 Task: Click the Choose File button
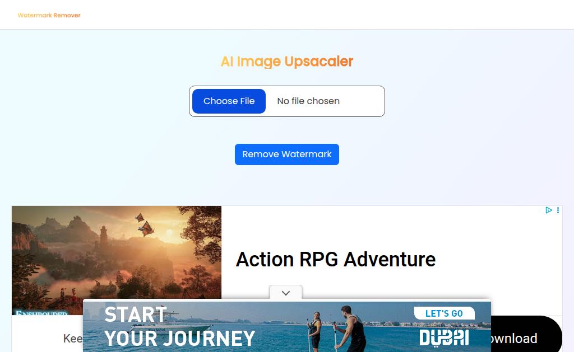tap(229, 101)
